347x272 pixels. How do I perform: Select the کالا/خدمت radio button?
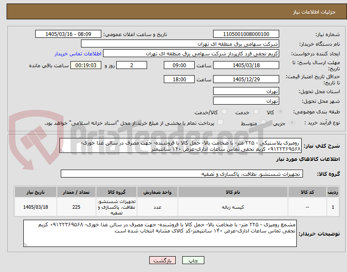click(x=225, y=112)
